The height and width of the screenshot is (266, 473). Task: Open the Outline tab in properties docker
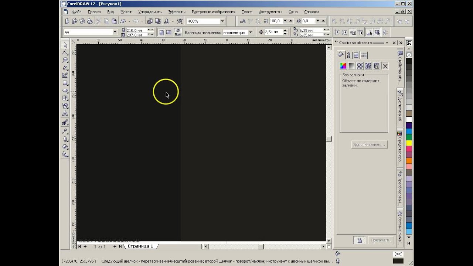348,55
